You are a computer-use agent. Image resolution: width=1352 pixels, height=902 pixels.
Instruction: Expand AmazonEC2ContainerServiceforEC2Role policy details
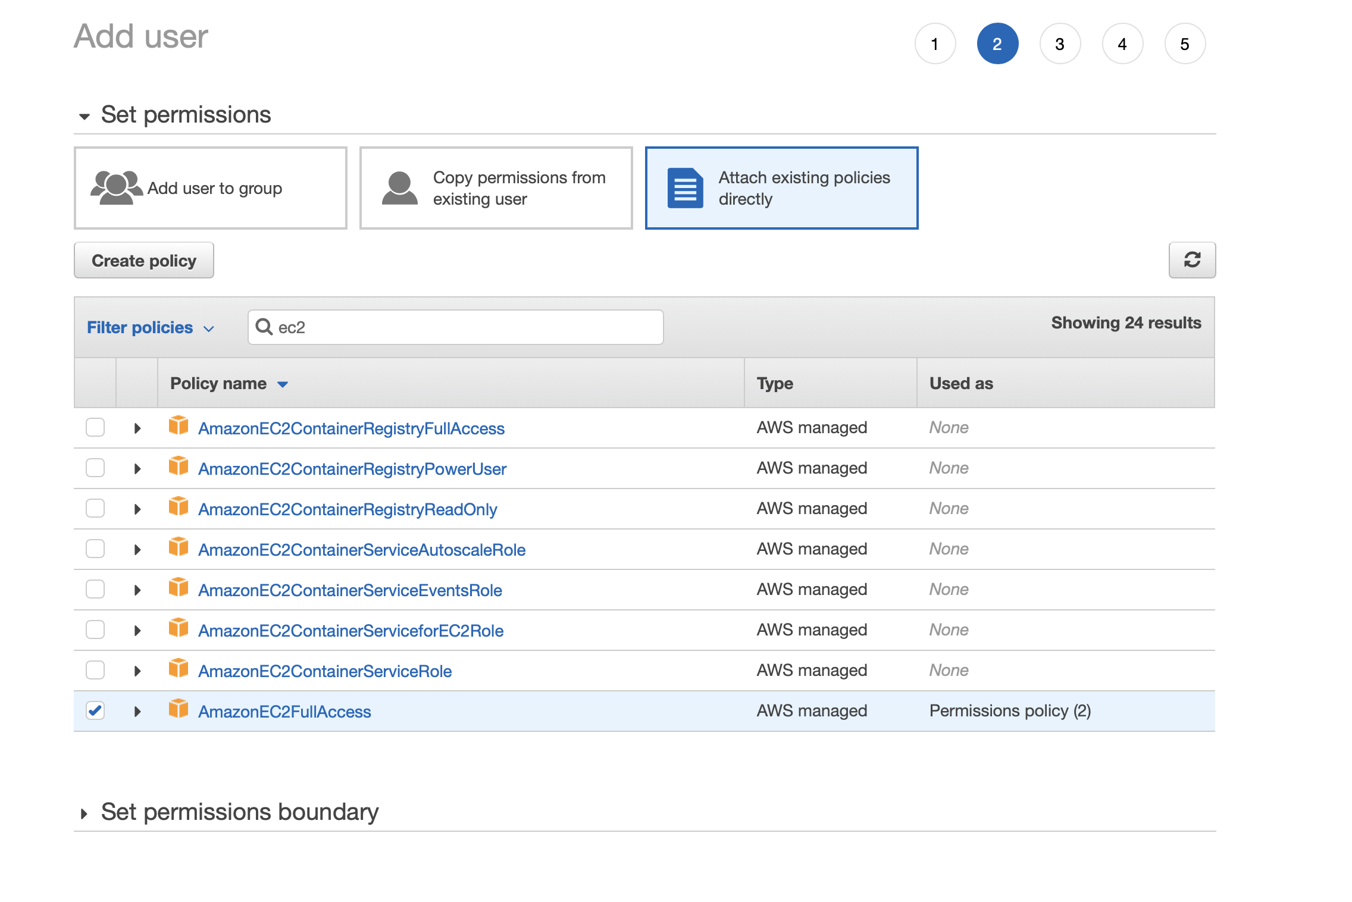(x=137, y=631)
